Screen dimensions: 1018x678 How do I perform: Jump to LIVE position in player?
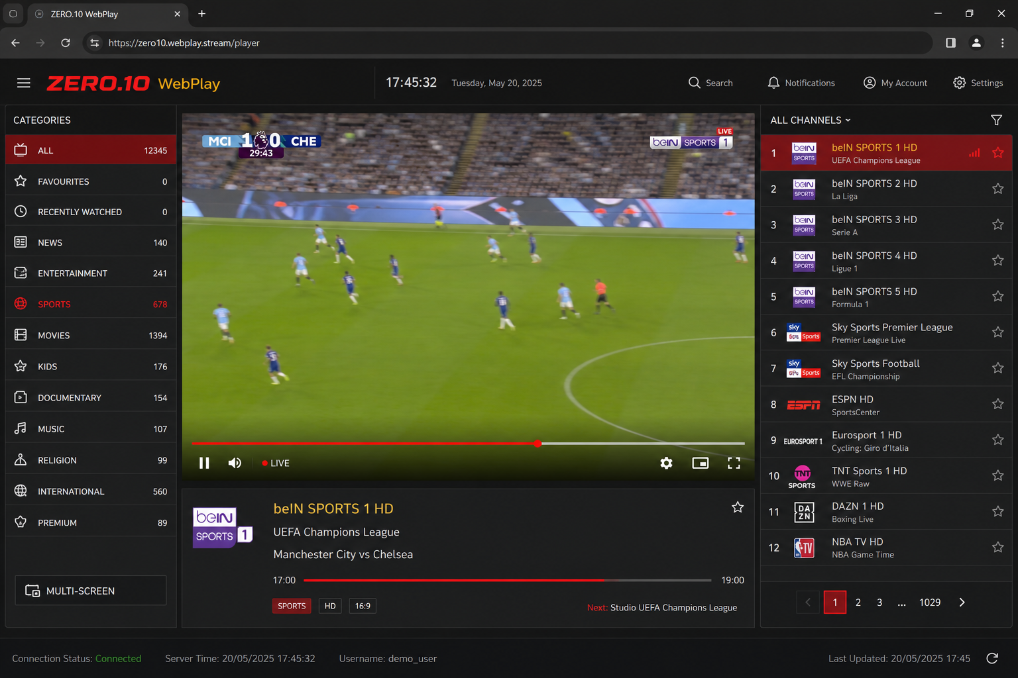coord(276,463)
